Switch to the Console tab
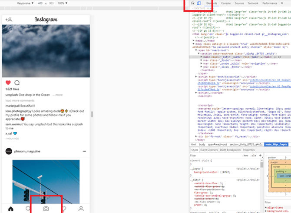This screenshot has width=291, height=213. (226, 3)
